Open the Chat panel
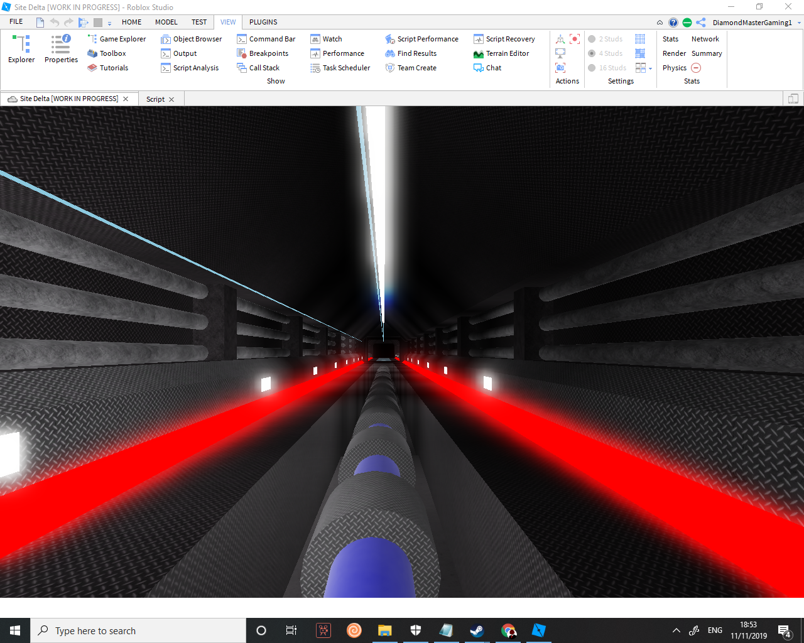The image size is (804, 643). [492, 68]
